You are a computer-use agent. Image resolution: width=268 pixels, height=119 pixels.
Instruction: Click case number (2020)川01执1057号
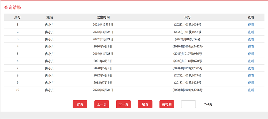coord(188,32)
